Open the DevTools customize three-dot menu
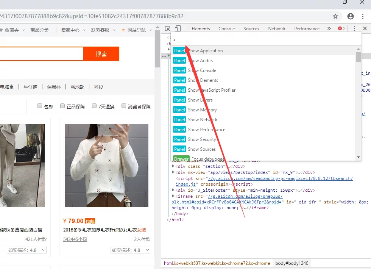Screen dimensions: 371x269 [x=354, y=29]
